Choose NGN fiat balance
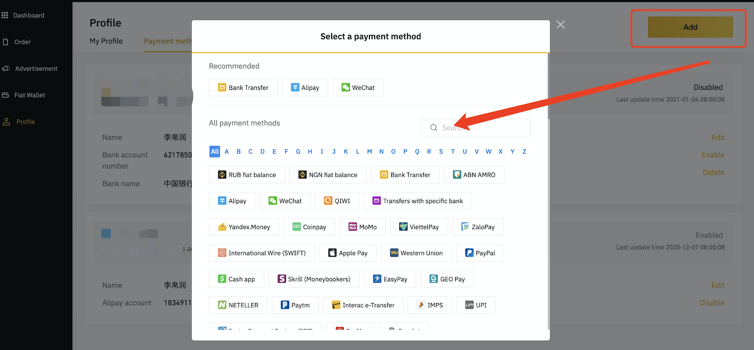Screen dimensions: 754x350 (x=328, y=175)
